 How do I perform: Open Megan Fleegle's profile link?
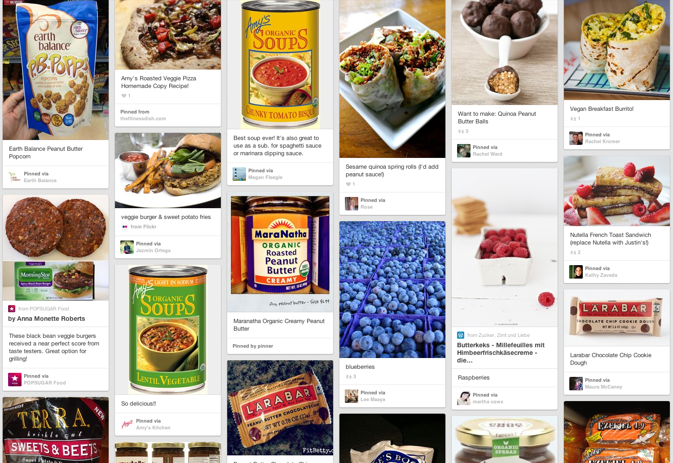tap(265, 177)
